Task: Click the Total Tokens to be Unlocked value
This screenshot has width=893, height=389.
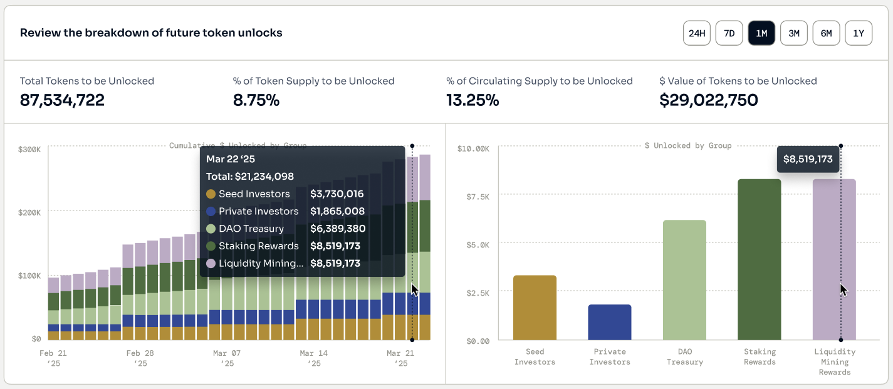Action: pyautogui.click(x=62, y=100)
